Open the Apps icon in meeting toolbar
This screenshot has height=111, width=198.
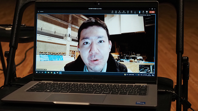click(x=131, y=12)
